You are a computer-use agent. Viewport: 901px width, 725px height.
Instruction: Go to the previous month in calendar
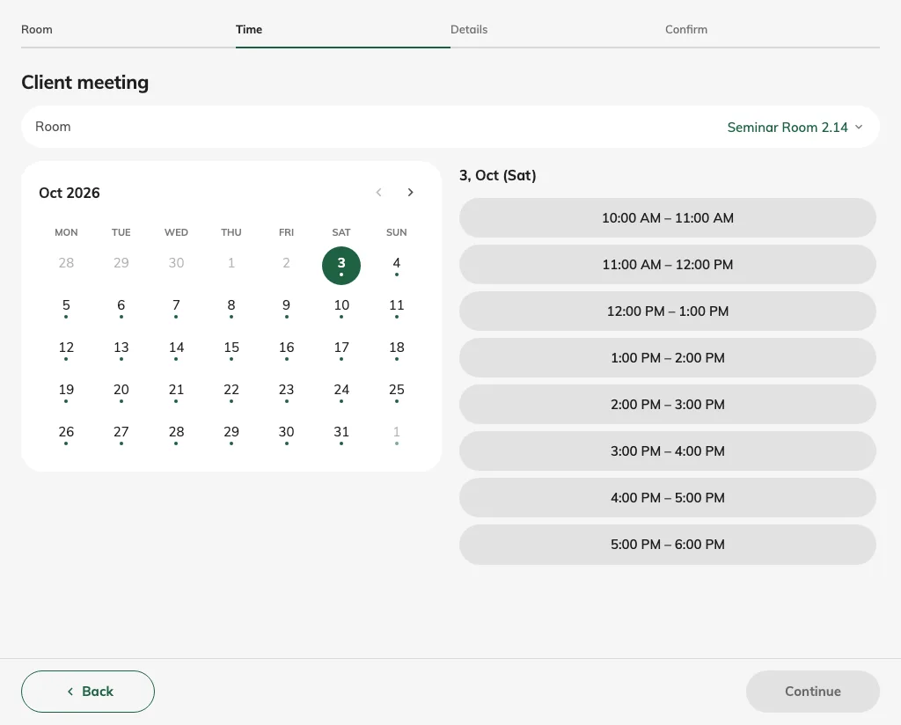point(378,193)
